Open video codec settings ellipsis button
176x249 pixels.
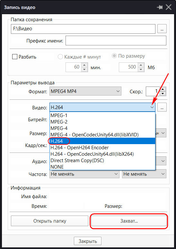tap(162, 107)
